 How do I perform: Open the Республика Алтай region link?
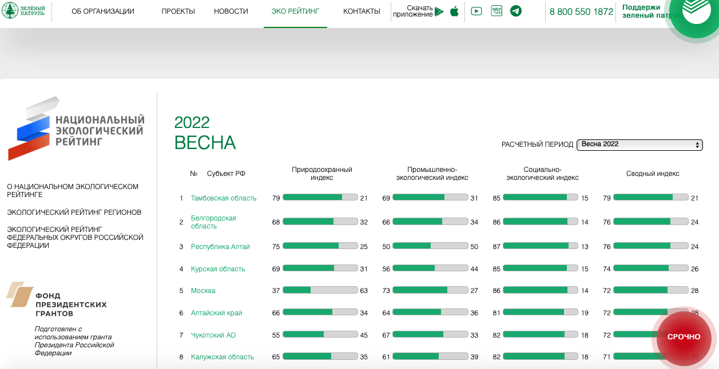[x=220, y=247]
